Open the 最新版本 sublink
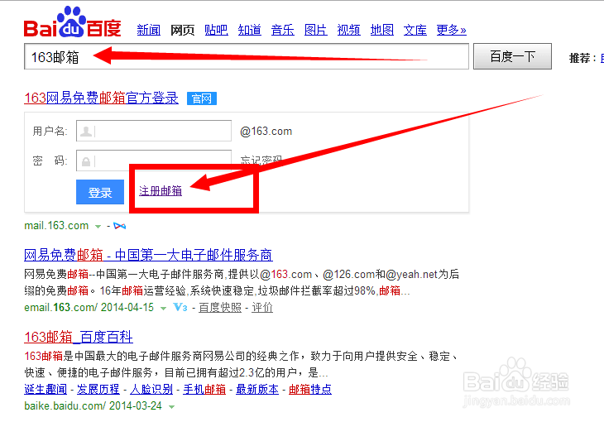 (x=257, y=389)
